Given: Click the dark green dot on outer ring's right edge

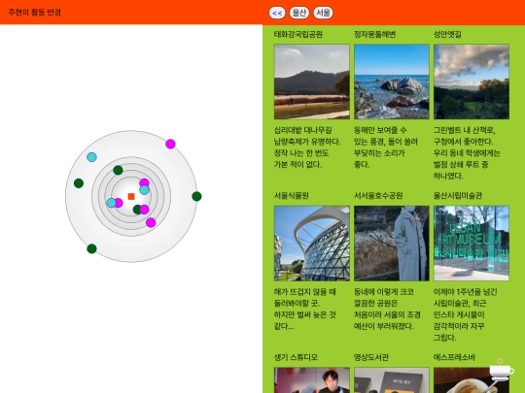Looking at the screenshot, I should (x=196, y=196).
